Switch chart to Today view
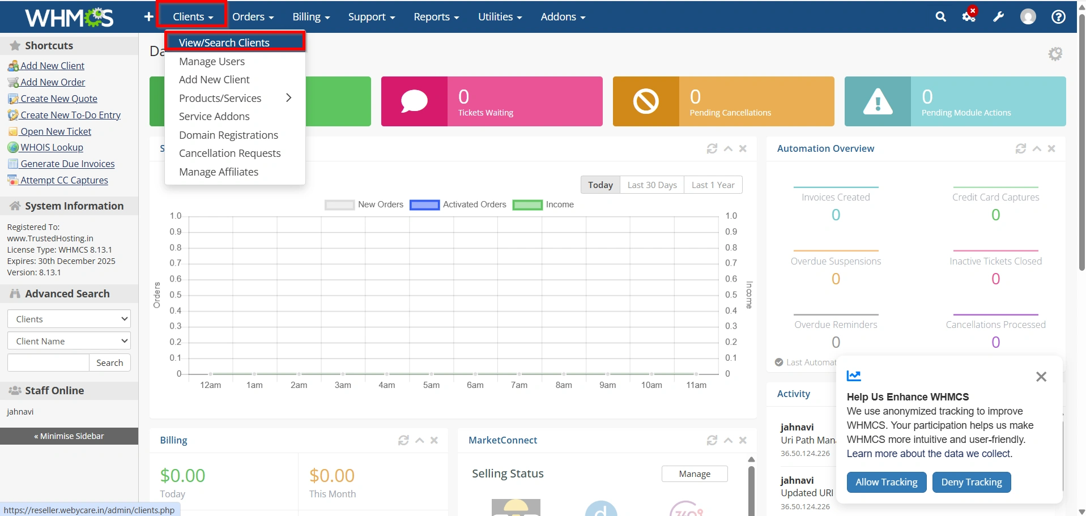 601,185
